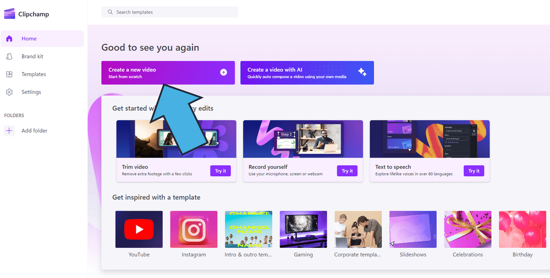Click the Settings gear icon

9,92
